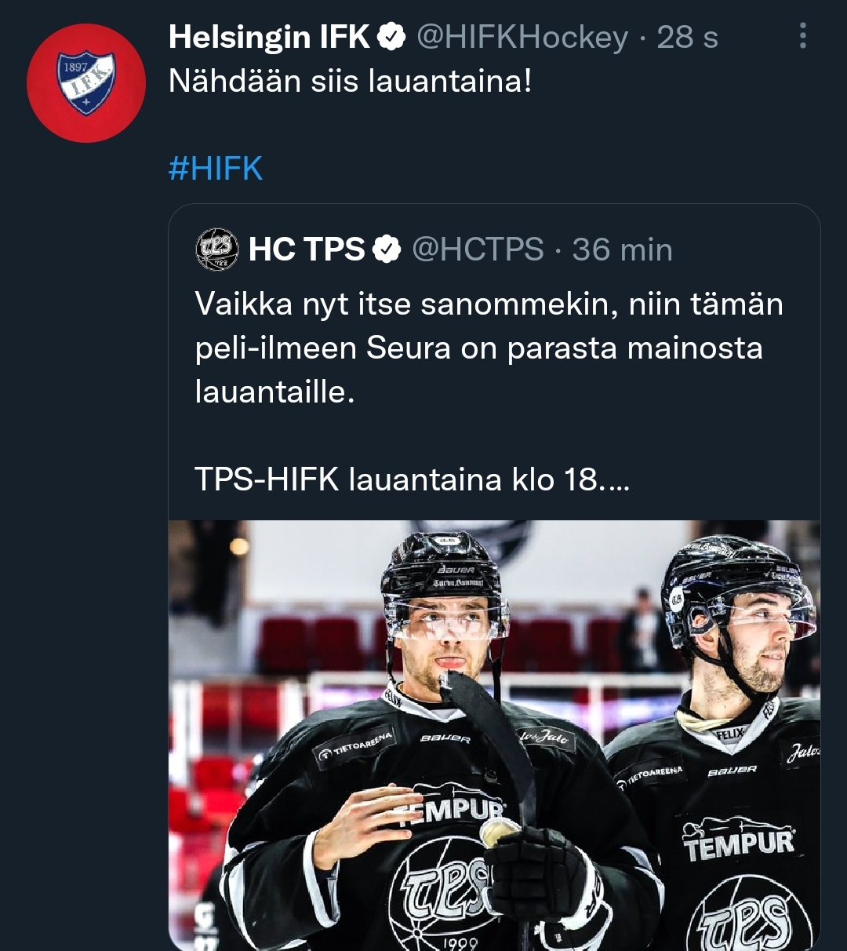Image resolution: width=847 pixels, height=951 pixels.
Task: Tap the HC TPS round logo avatar
Action: pyautogui.click(x=216, y=250)
